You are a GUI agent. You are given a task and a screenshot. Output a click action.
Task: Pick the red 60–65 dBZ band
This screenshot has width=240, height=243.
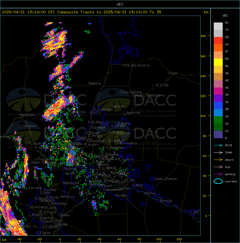218,41
